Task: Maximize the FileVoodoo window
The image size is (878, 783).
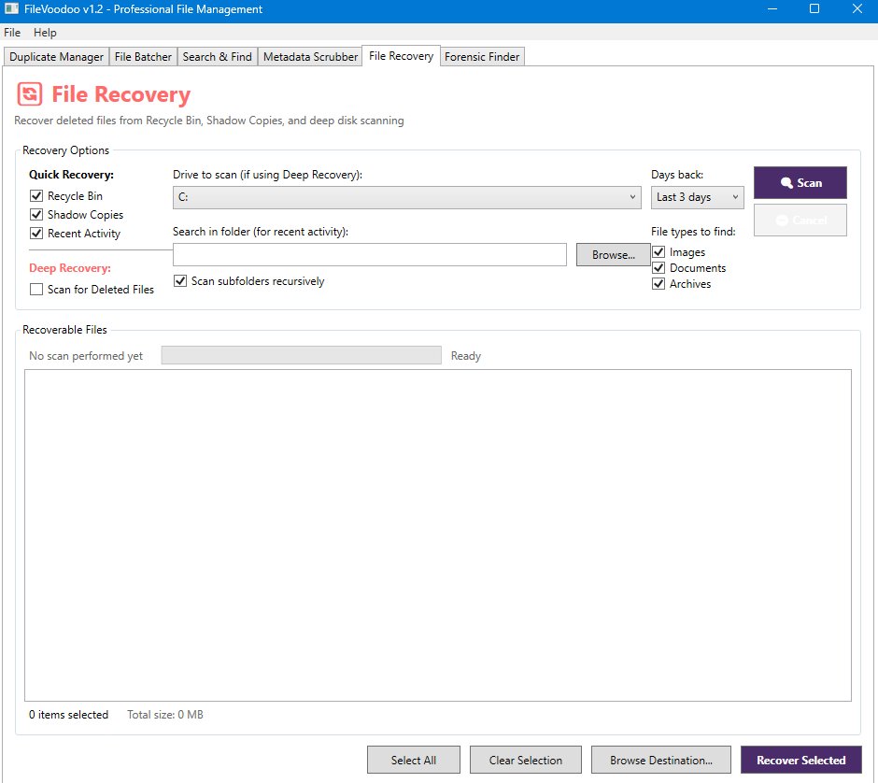Action: (x=814, y=9)
